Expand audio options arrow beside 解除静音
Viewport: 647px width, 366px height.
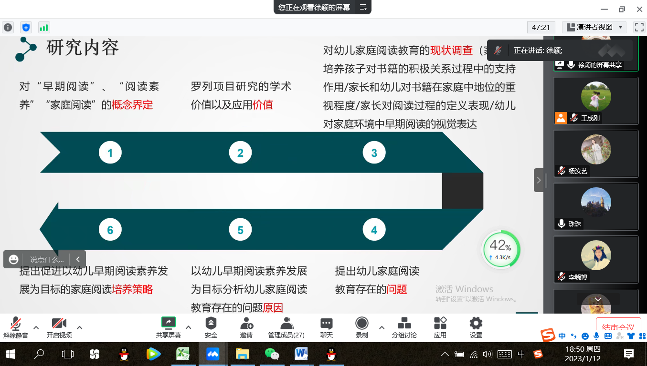pos(36,327)
